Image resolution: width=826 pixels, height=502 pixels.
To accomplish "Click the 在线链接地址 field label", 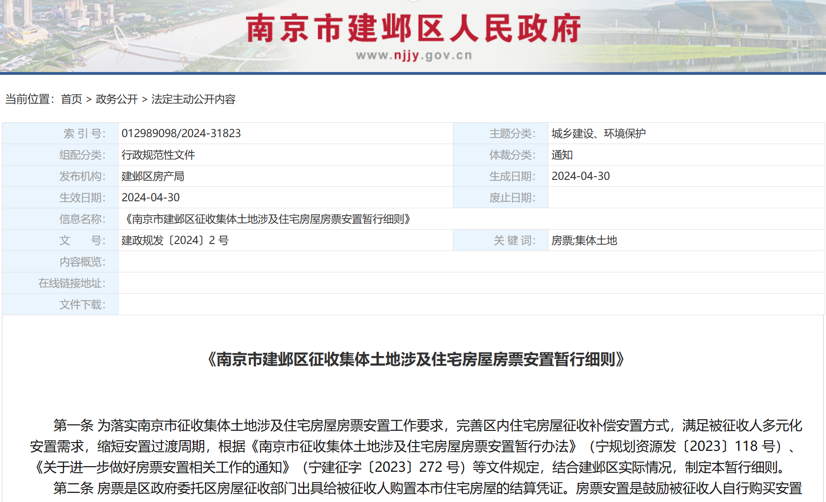I will [72, 283].
